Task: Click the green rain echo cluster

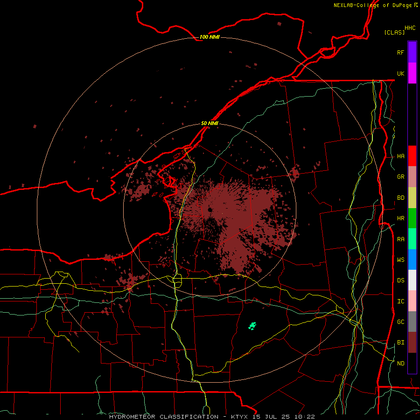Action: click(x=252, y=326)
